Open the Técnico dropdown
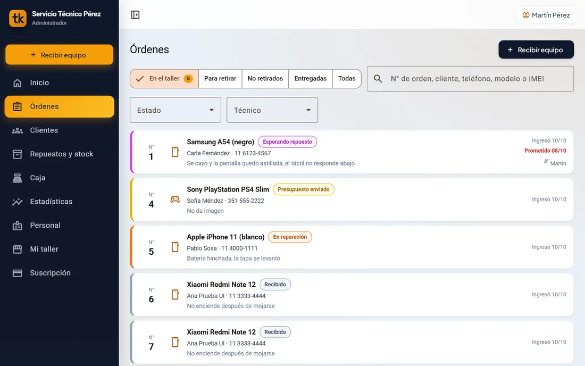The image size is (585, 366). point(272,110)
